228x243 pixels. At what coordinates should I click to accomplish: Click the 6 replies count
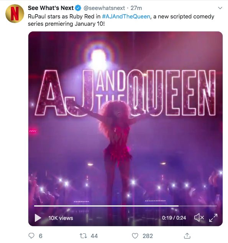pos(41,236)
